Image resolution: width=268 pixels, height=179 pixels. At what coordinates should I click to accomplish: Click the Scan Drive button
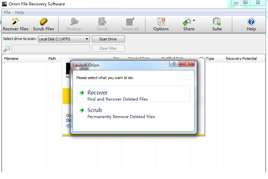coord(108,39)
